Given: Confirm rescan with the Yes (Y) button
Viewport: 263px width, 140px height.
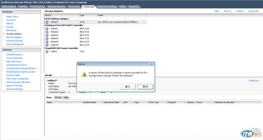Looking at the screenshot, I should [128, 87].
